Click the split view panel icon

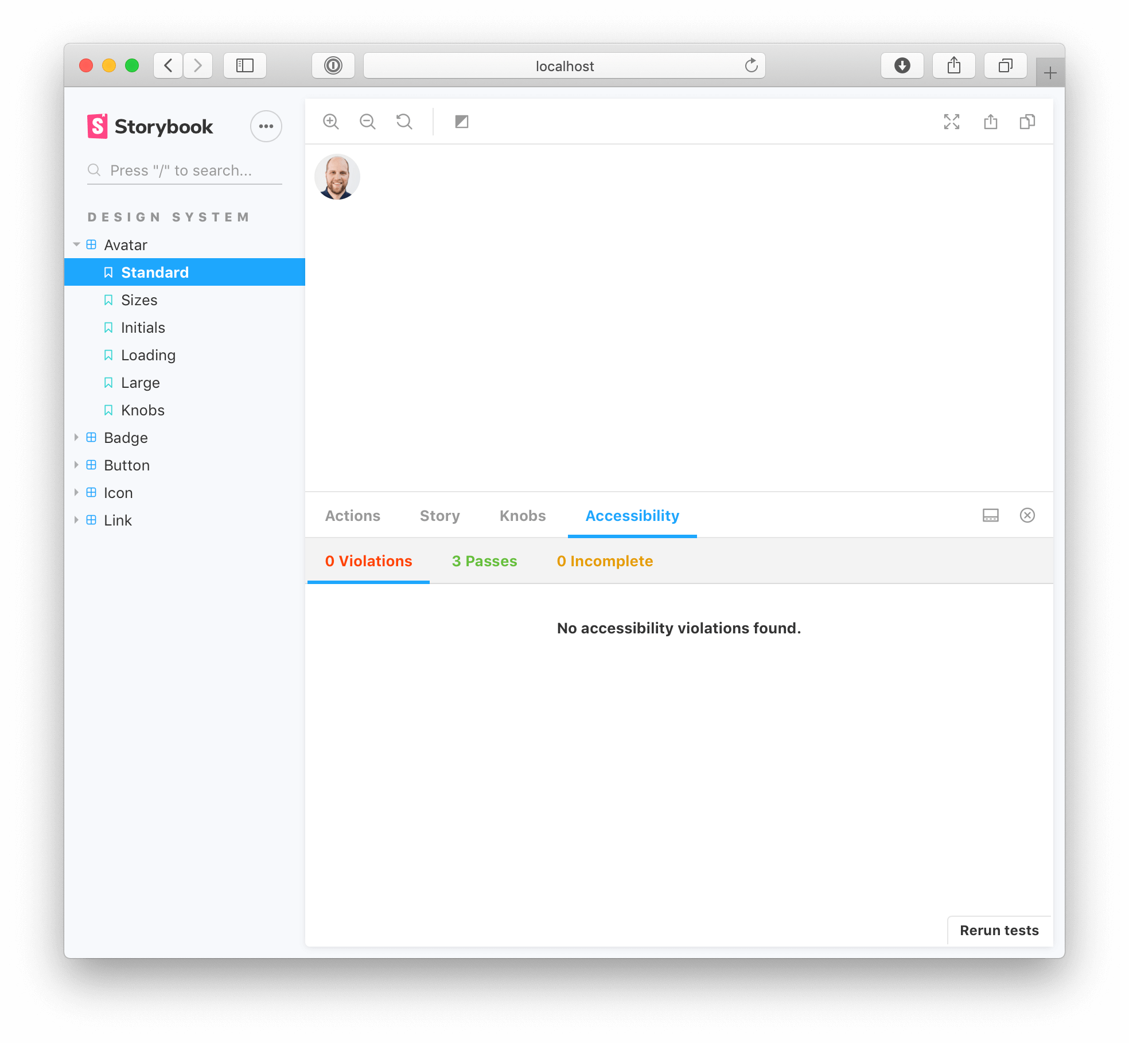(x=990, y=515)
